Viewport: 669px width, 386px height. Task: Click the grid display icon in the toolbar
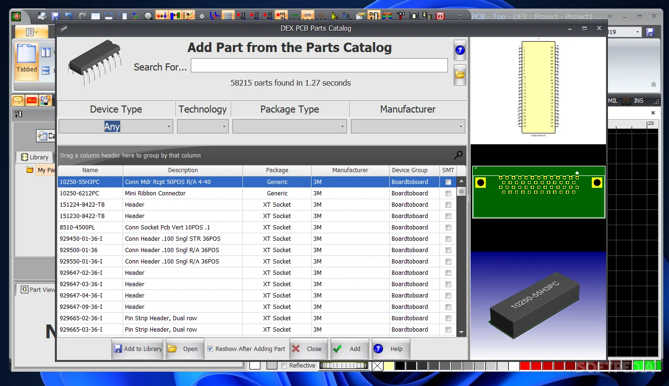click(x=228, y=16)
